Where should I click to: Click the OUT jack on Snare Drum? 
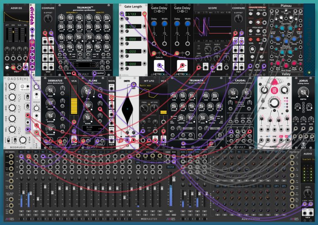coord(264,66)
